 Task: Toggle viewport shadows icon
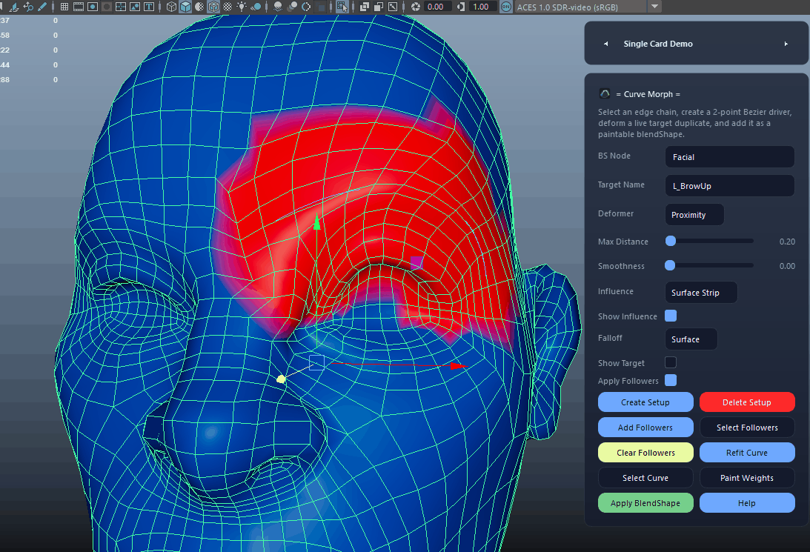point(256,7)
